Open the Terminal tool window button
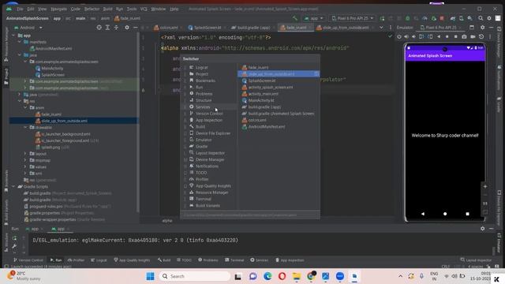The width and height of the screenshot is (505, 284). click(234, 260)
